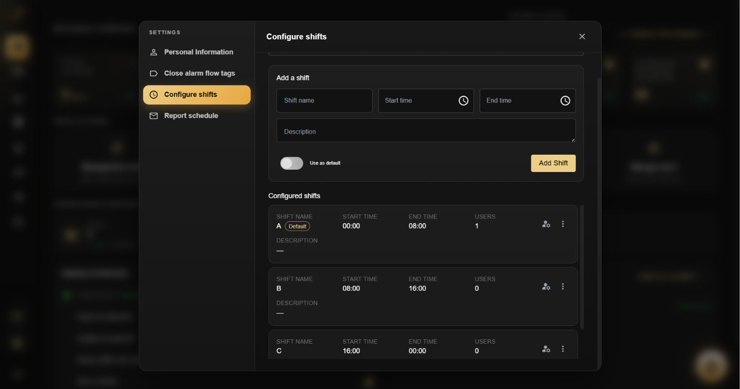The width and height of the screenshot is (740, 389).
Task: Click the envelope icon beside Report schedule
Action: coord(154,116)
